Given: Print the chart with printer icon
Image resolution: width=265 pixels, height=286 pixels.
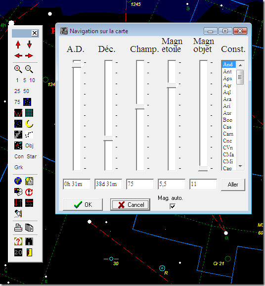Looking at the screenshot, I should pyautogui.click(x=18, y=228).
